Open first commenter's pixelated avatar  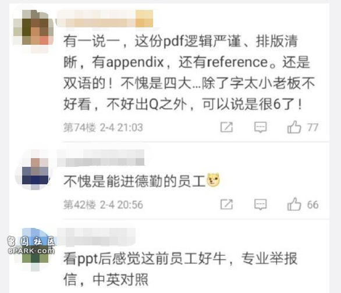click(x=33, y=29)
